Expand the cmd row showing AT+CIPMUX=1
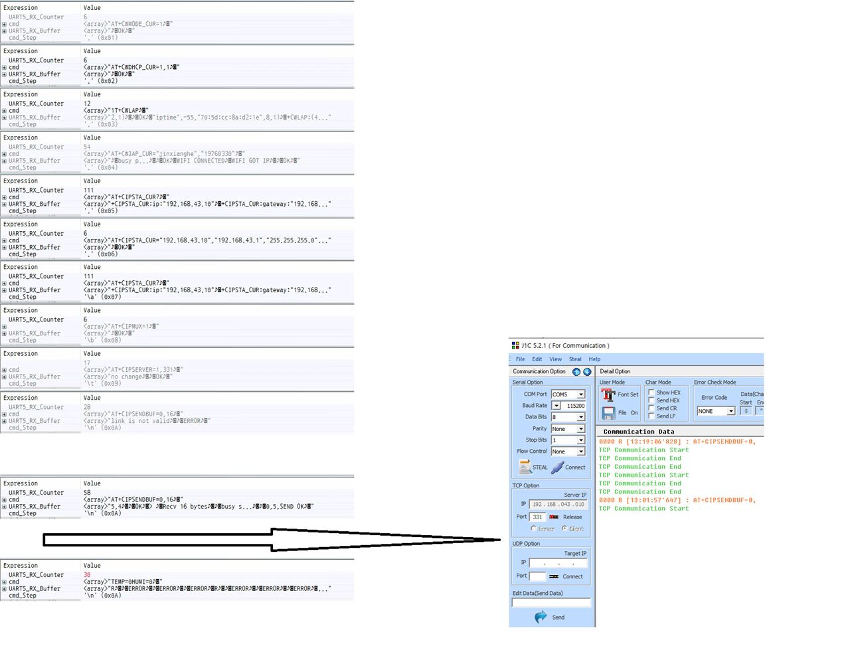The height and width of the screenshot is (666, 850). pyautogui.click(x=4, y=327)
